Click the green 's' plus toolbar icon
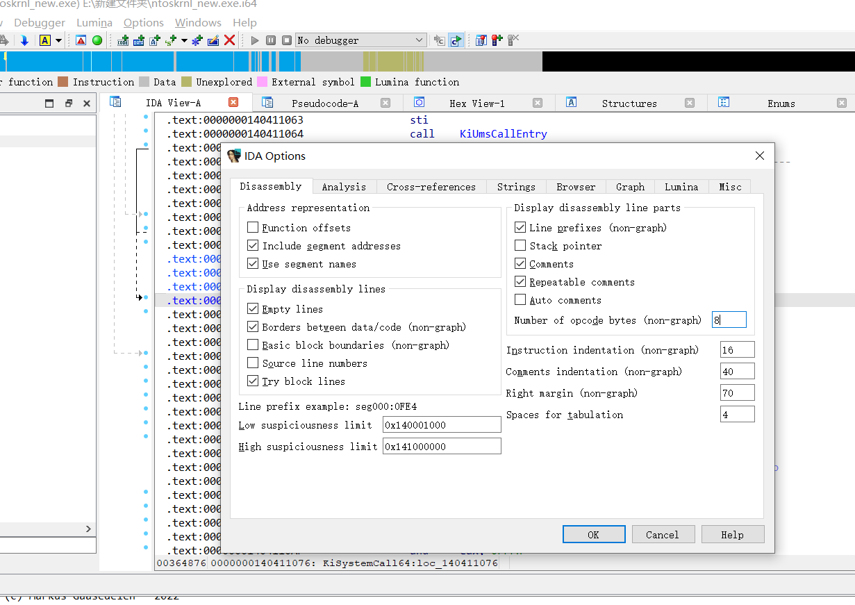855x605 pixels. coord(171,40)
